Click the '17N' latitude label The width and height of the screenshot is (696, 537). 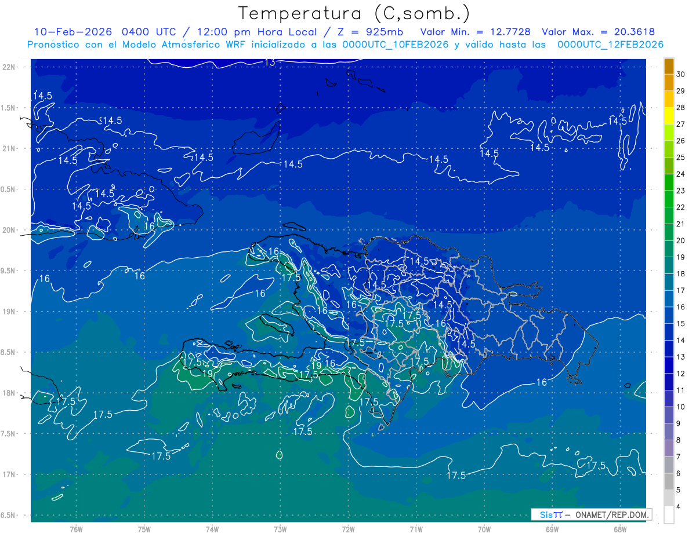pos(10,474)
